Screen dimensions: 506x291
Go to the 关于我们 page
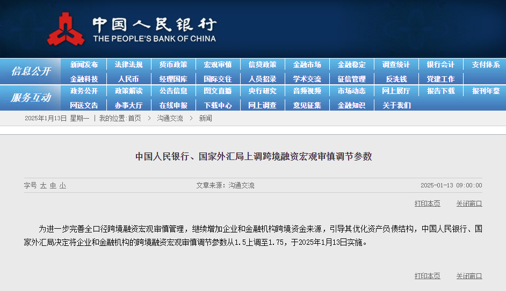pyautogui.click(x=396, y=105)
